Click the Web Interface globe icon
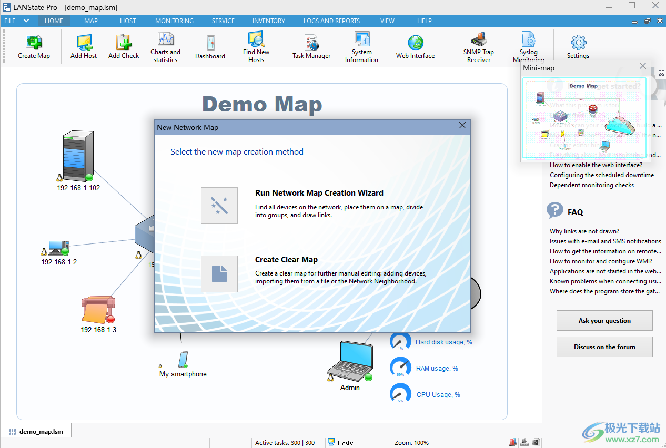666x448 pixels. pos(415,47)
